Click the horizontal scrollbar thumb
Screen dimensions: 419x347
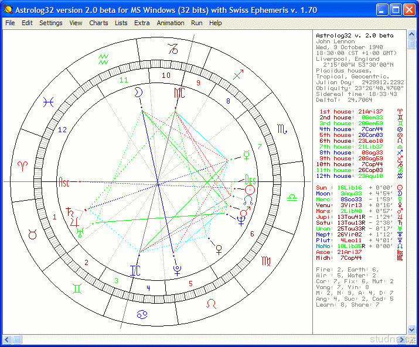pos(17,339)
